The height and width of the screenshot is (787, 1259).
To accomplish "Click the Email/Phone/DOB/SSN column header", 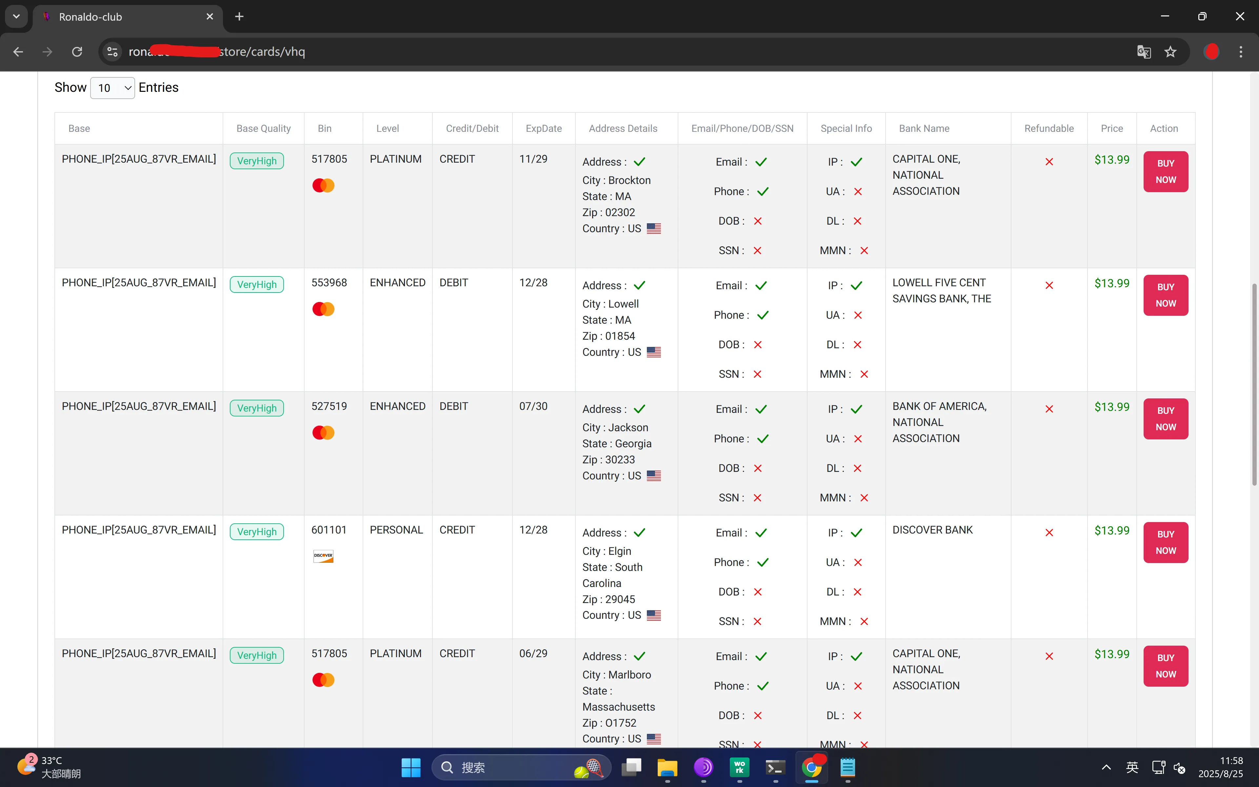I will click(742, 128).
